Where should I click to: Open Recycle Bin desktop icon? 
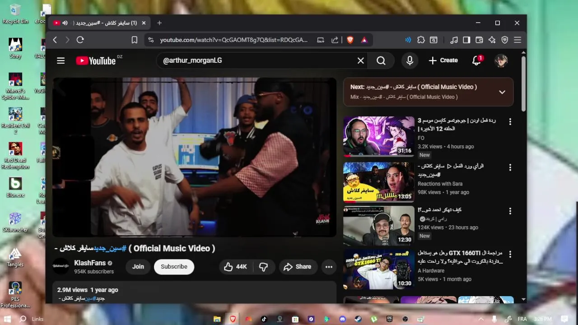click(x=15, y=14)
